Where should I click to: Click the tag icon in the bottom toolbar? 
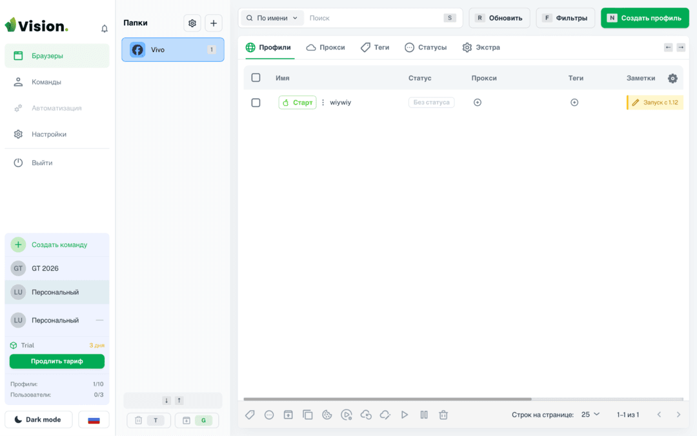pos(250,415)
